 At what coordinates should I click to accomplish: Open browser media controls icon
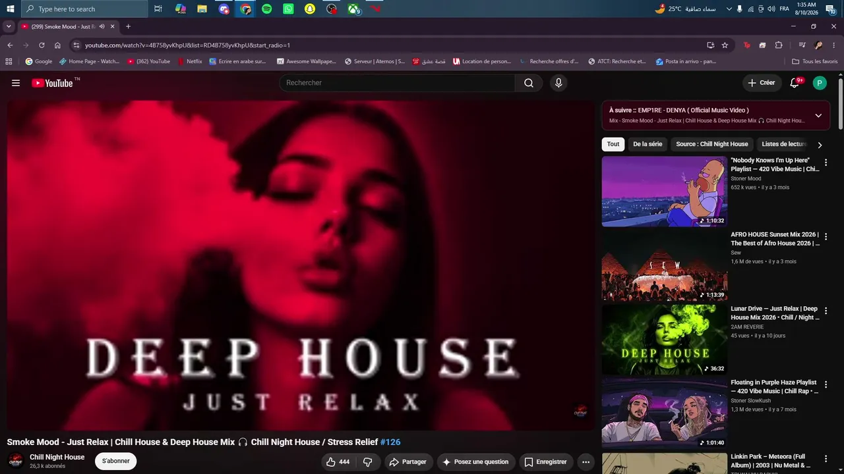802,45
